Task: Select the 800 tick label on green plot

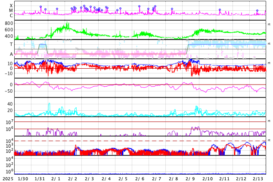Action: [9, 23]
